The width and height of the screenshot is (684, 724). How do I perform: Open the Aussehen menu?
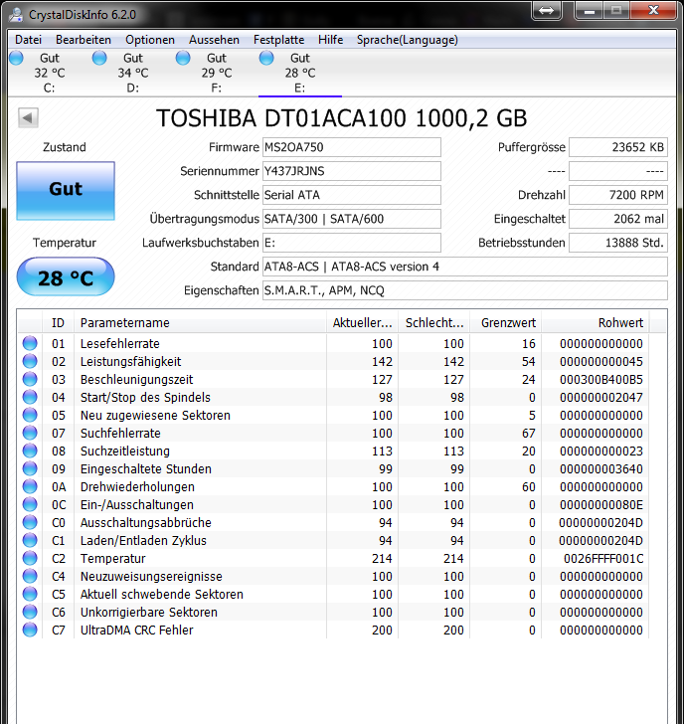214,40
